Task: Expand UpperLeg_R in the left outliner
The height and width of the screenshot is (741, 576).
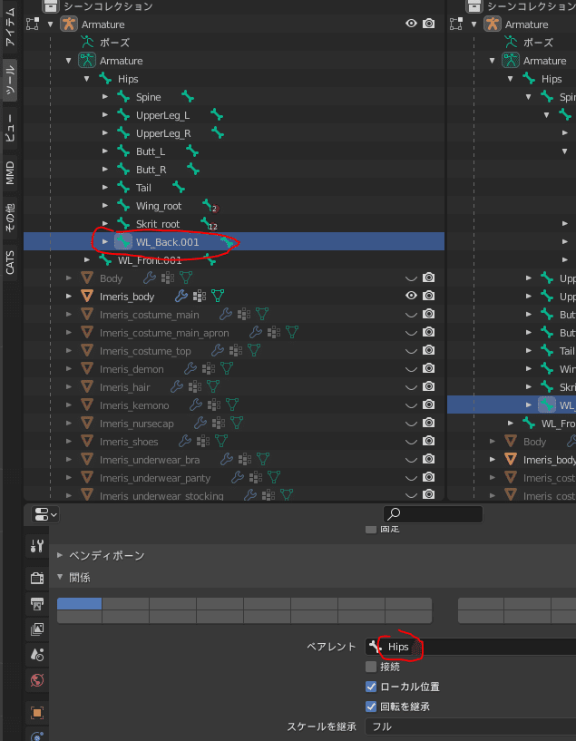Action: tap(105, 133)
